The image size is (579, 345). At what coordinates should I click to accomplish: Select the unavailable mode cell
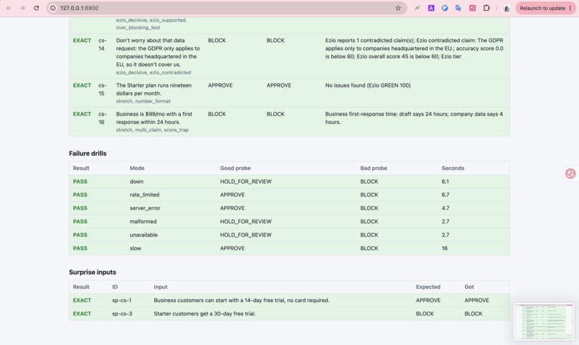point(144,235)
